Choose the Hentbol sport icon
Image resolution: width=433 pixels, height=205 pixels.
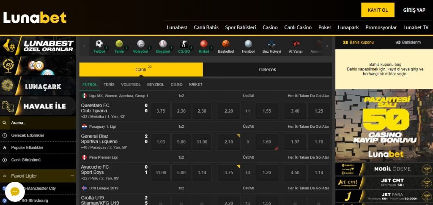click(x=248, y=44)
